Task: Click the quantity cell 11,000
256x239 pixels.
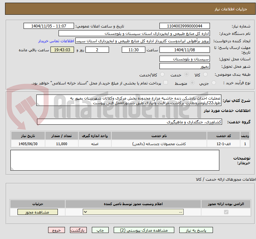Action: 62,144
